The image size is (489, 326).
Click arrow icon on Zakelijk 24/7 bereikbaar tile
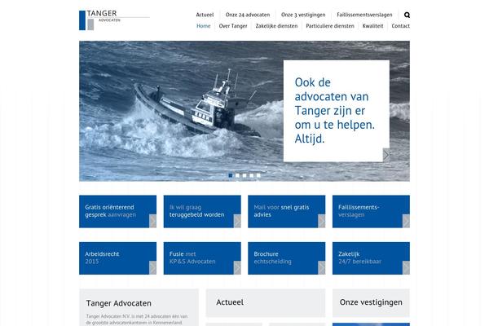[x=406, y=267]
